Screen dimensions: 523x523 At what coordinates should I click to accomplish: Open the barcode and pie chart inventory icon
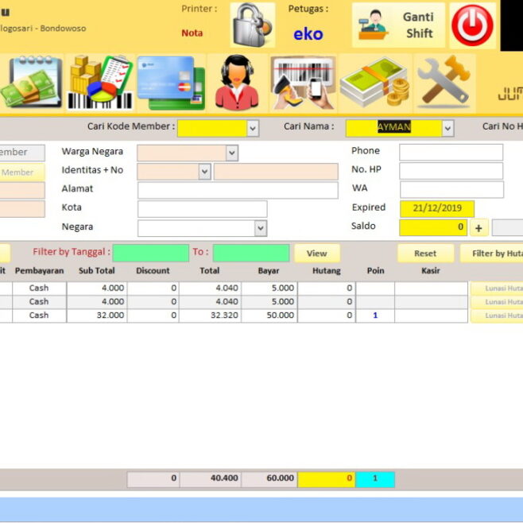[x=99, y=82]
